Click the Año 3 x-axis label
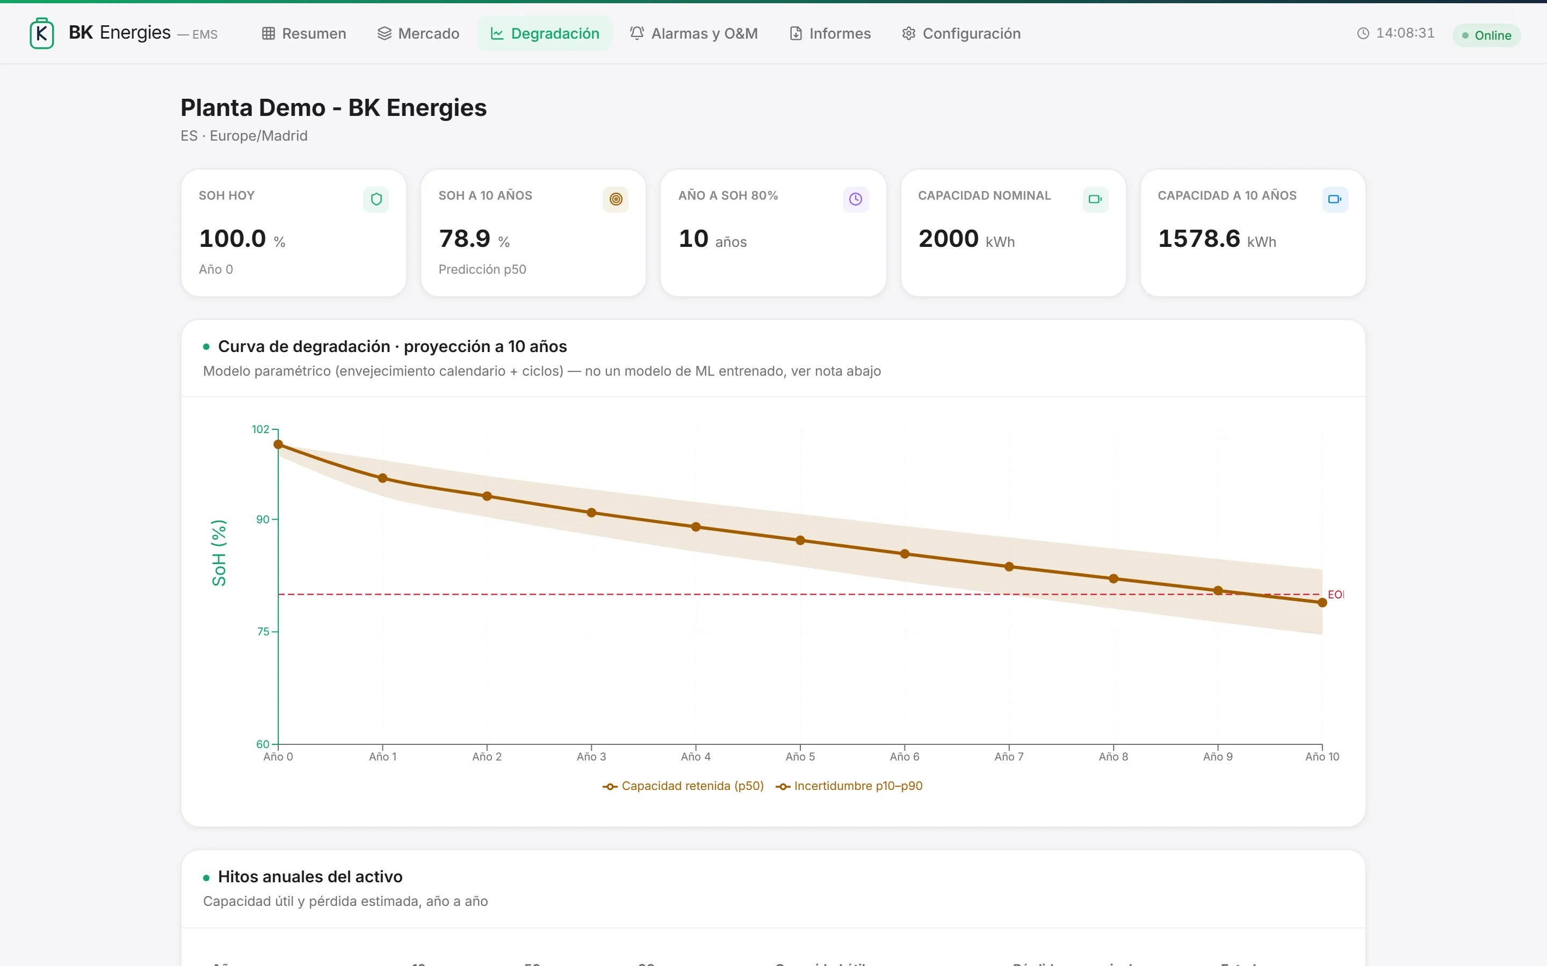Image resolution: width=1547 pixels, height=966 pixels. [591, 757]
